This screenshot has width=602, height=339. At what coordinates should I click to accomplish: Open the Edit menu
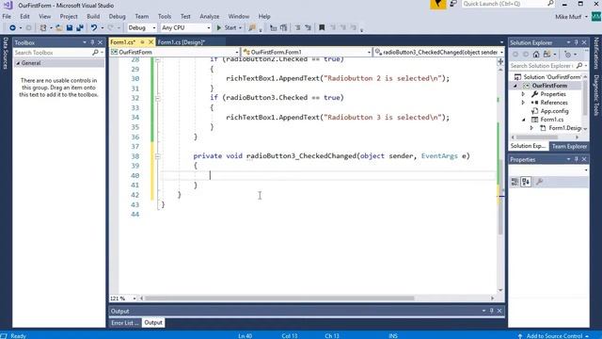24,17
